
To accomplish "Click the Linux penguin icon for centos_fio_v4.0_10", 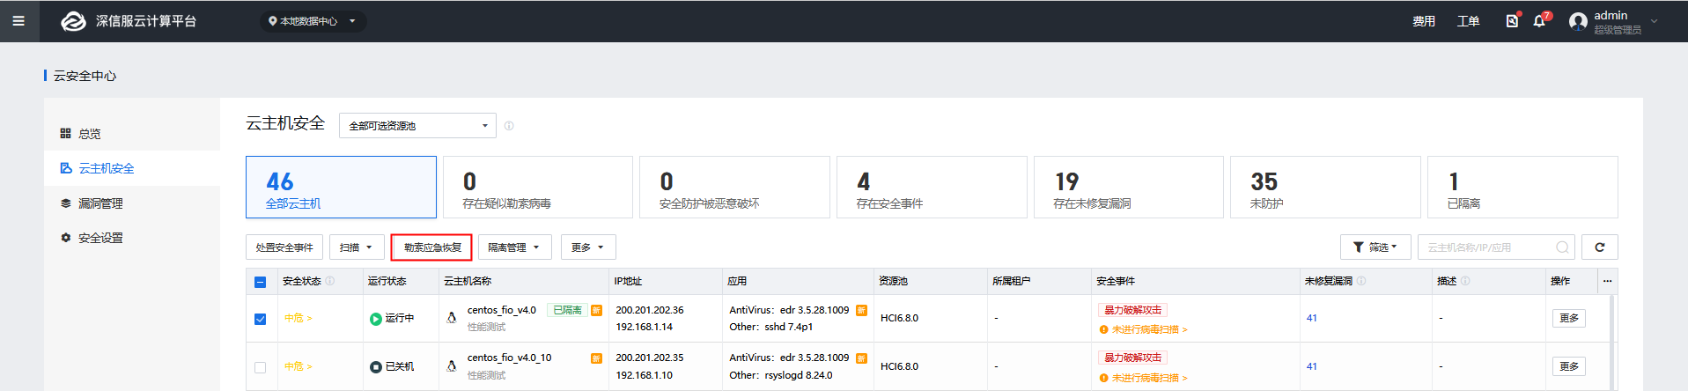I will click(452, 366).
